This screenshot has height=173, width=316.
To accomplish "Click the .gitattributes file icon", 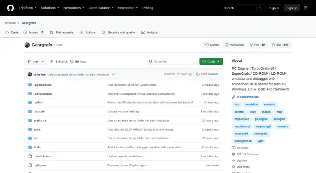I will click(30, 156).
